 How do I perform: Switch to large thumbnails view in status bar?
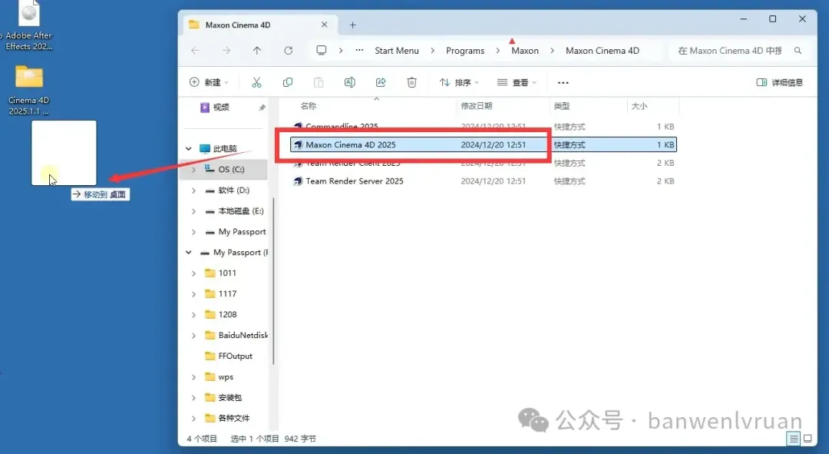(808, 439)
